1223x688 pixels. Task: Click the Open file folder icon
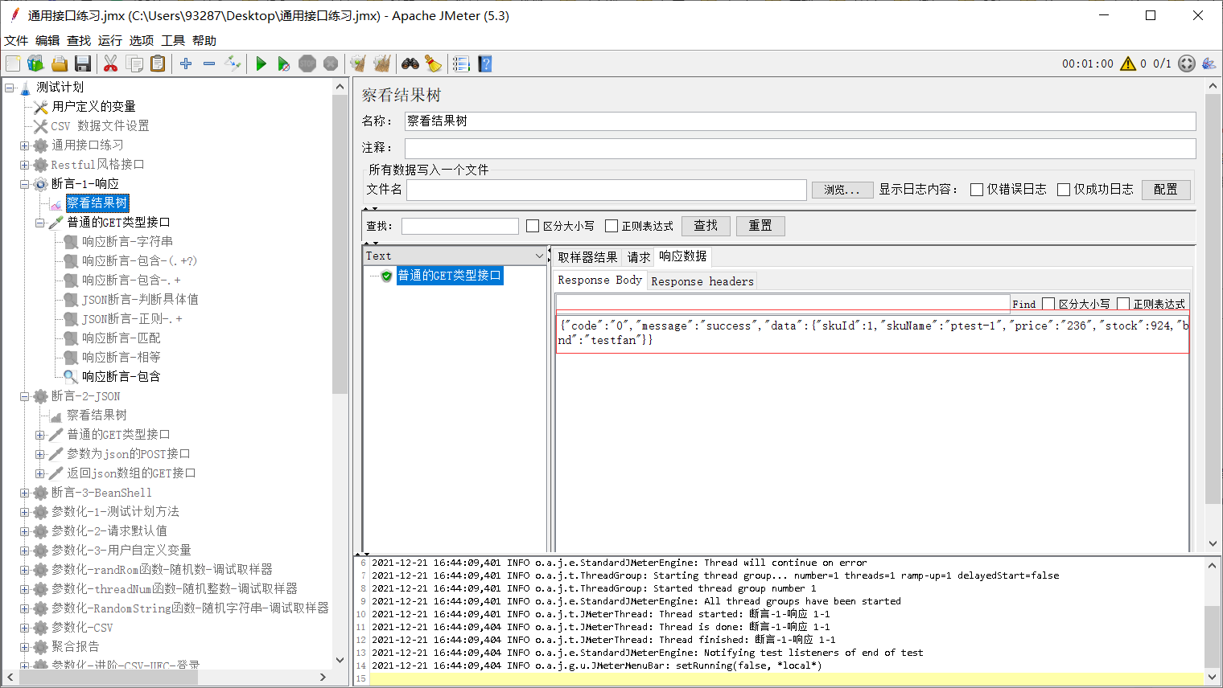(x=59, y=63)
